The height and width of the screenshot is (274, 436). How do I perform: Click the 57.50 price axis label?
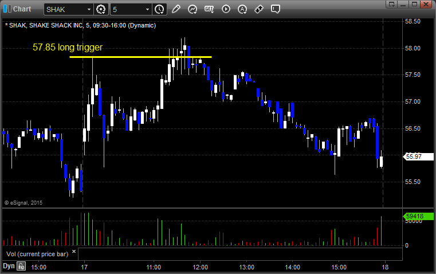pyautogui.click(x=413, y=75)
